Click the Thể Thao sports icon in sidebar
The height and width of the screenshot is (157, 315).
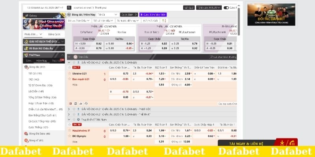(x=26, y=55)
